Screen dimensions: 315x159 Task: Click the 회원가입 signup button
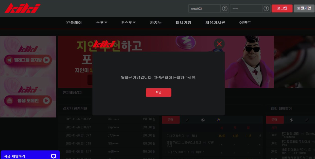pos(304,8)
